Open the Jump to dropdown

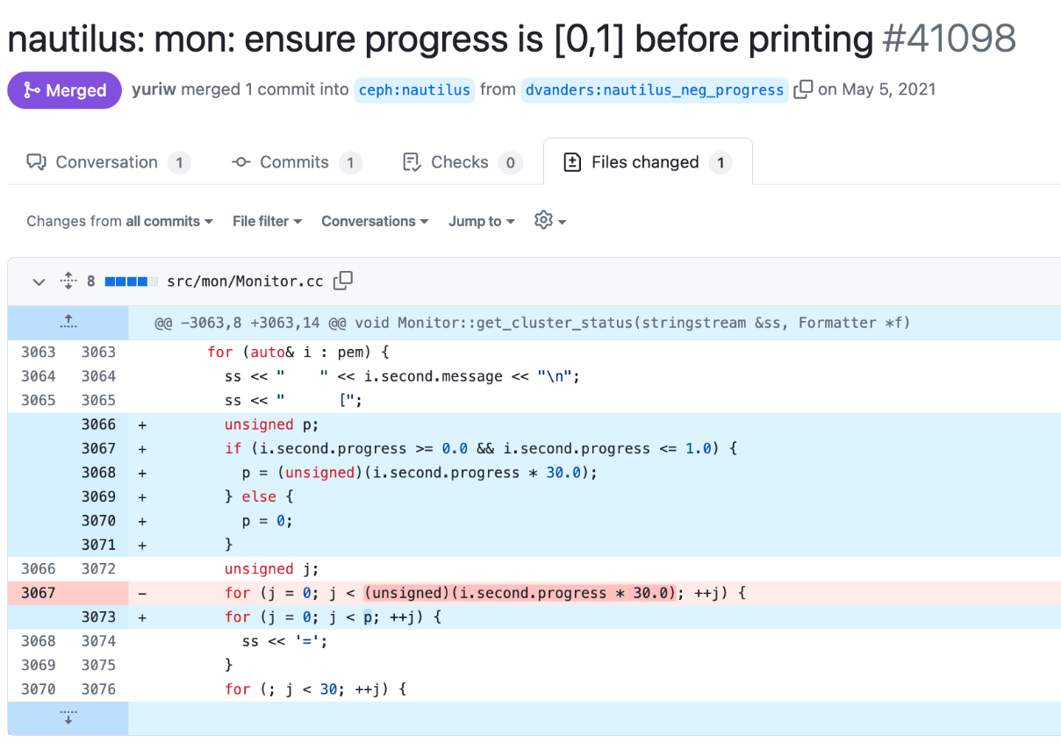[x=481, y=221]
